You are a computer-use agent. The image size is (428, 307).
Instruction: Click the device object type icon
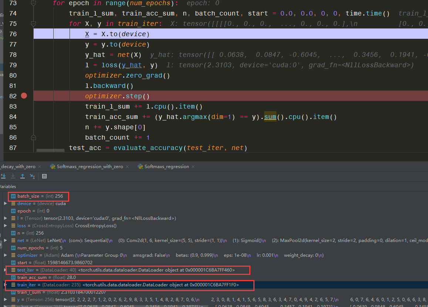point(13,204)
